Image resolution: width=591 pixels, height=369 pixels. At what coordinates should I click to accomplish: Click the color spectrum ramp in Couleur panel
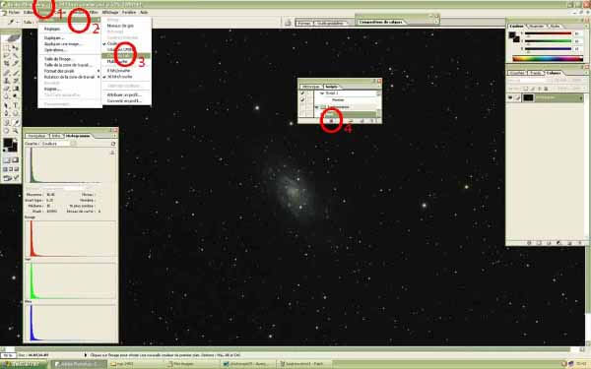click(x=548, y=59)
